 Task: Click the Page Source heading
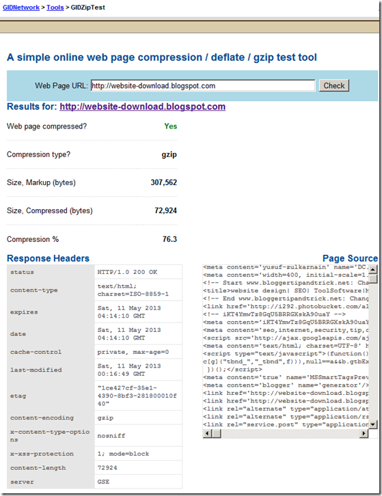coord(350,258)
